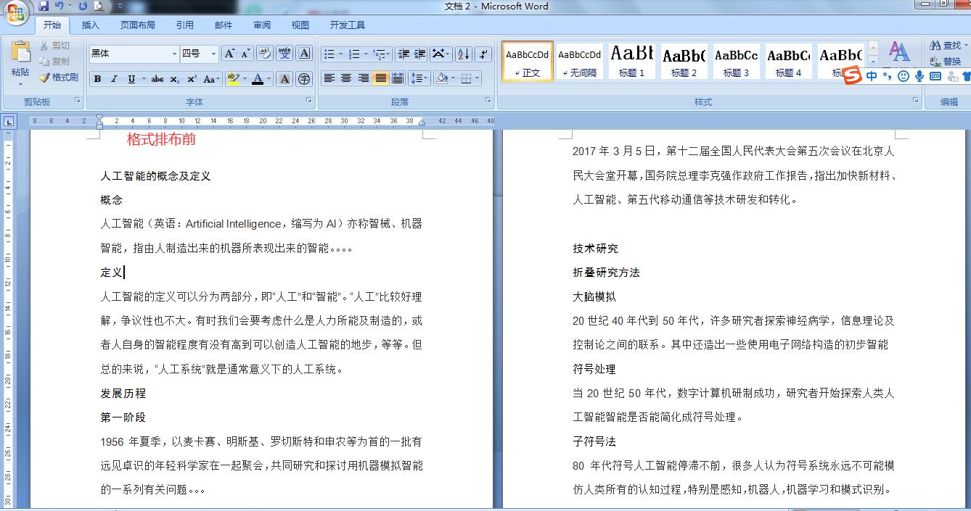
Task: Click the Decrease Indent icon
Action: pos(403,54)
